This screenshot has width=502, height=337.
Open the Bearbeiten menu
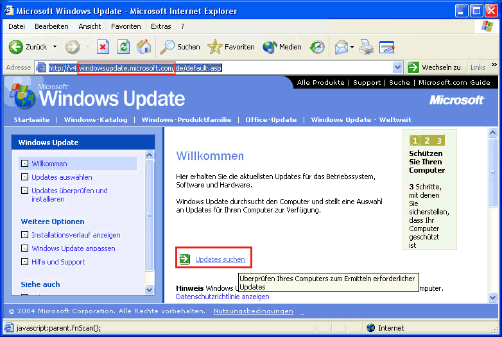(51, 26)
